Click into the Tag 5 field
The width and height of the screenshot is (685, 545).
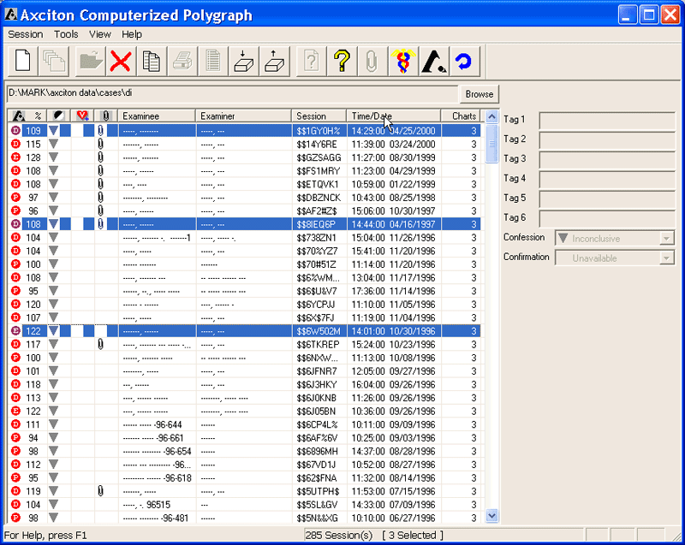(x=607, y=199)
